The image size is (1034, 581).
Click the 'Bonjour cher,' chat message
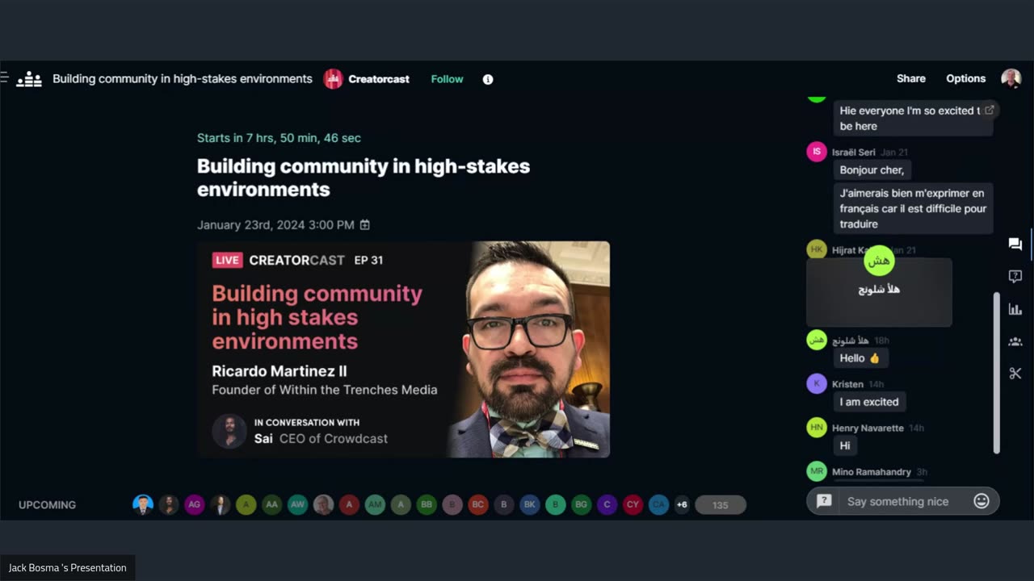pyautogui.click(x=872, y=170)
